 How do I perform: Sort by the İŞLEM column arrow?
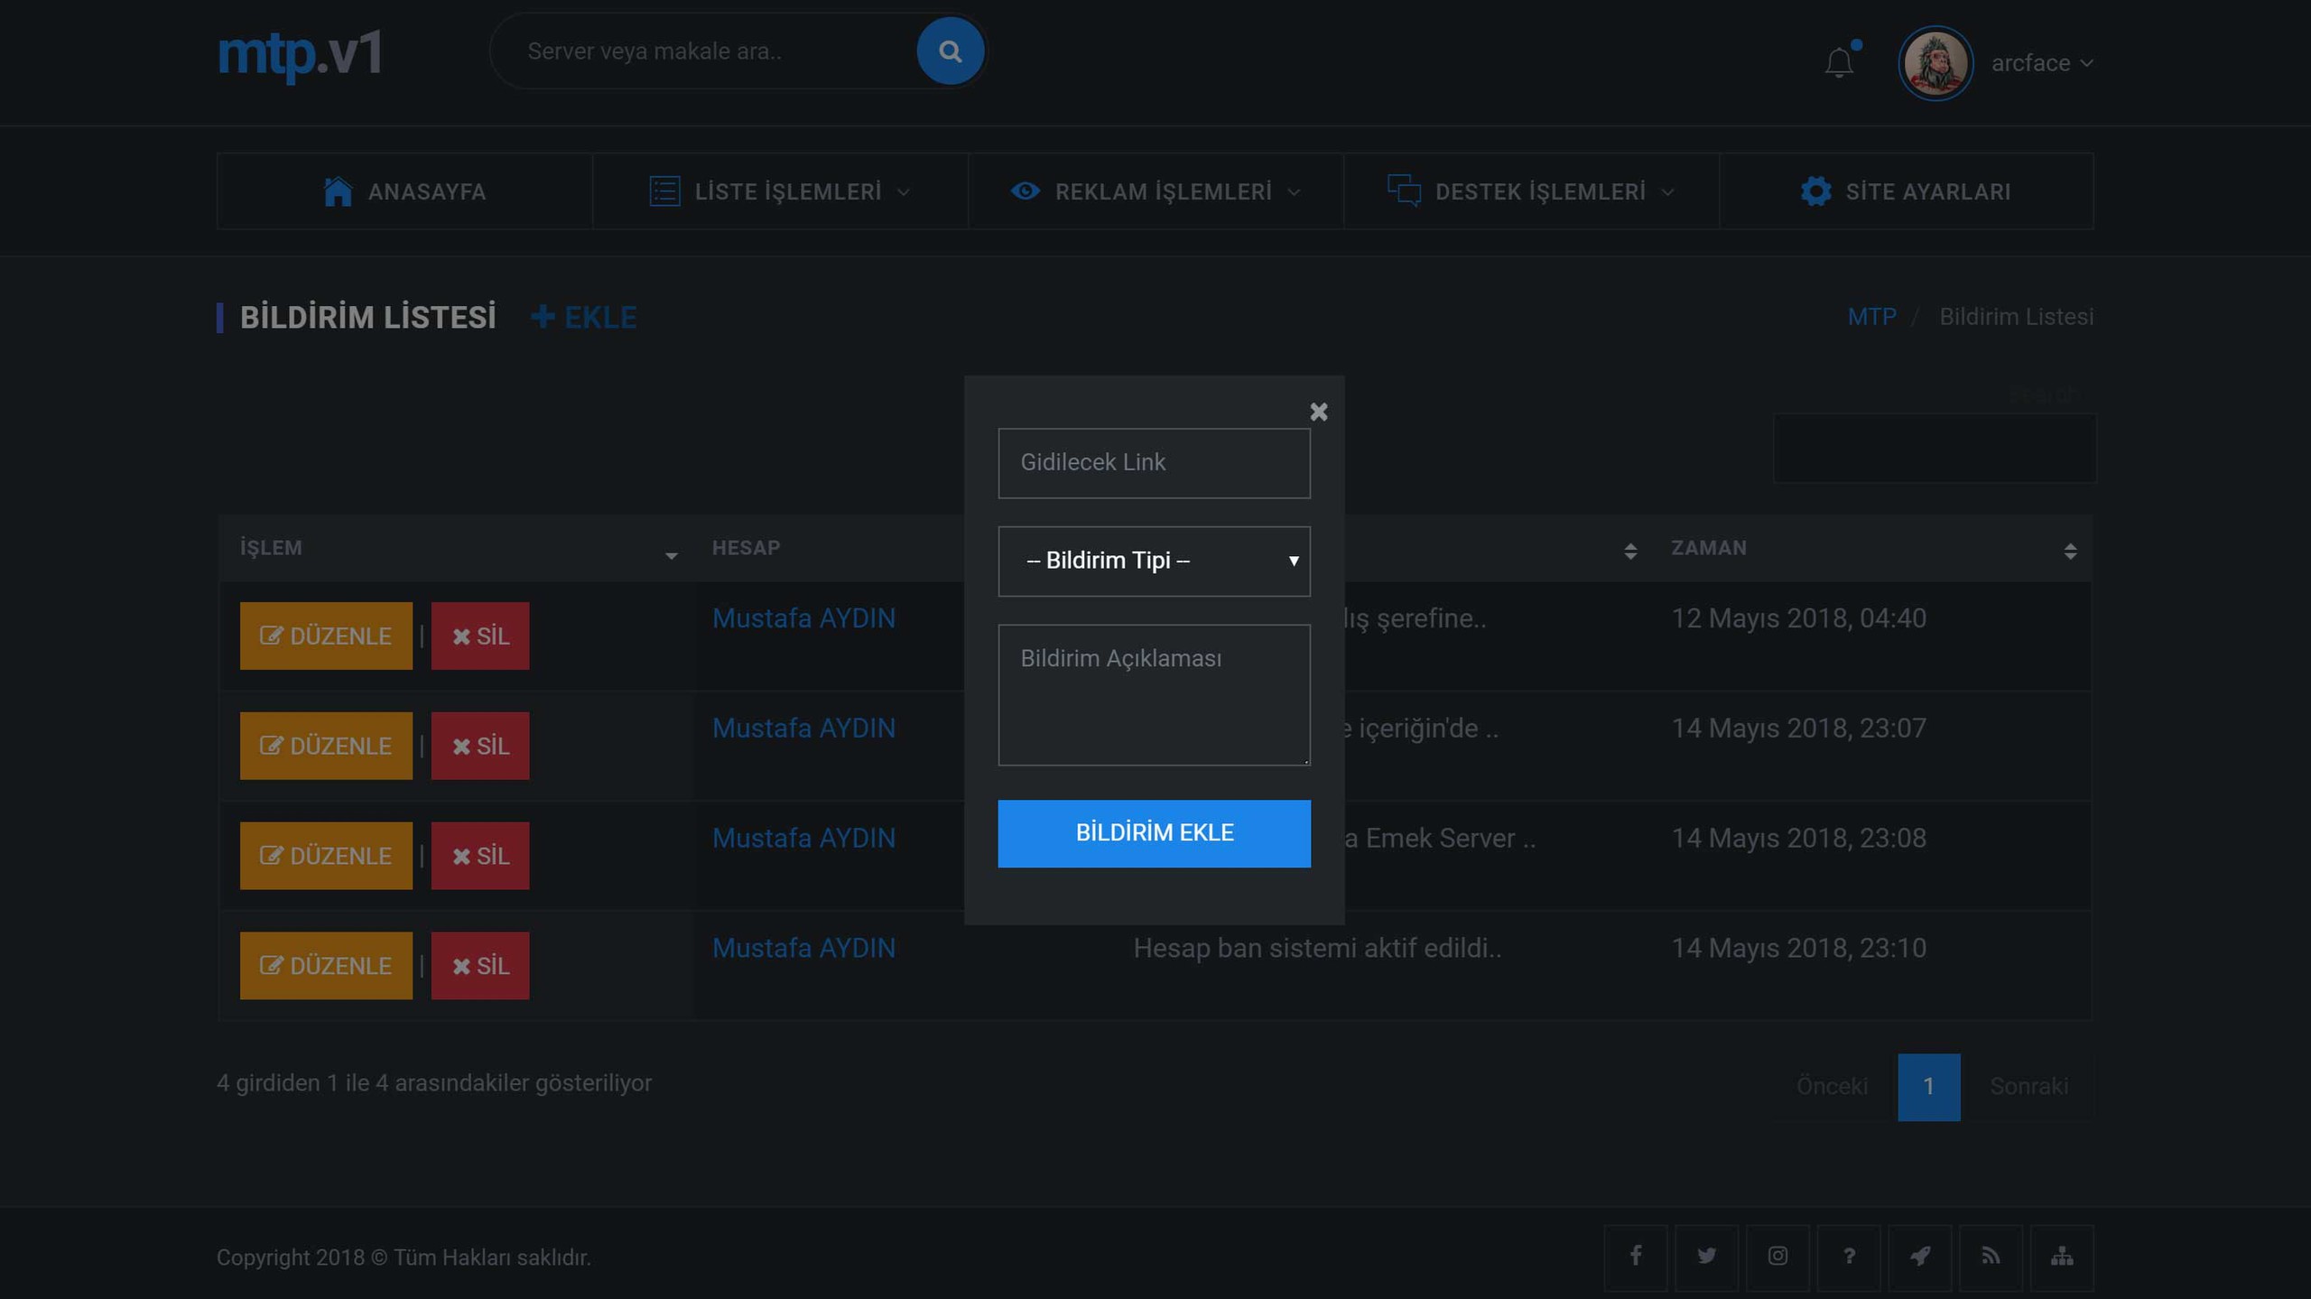tap(671, 555)
